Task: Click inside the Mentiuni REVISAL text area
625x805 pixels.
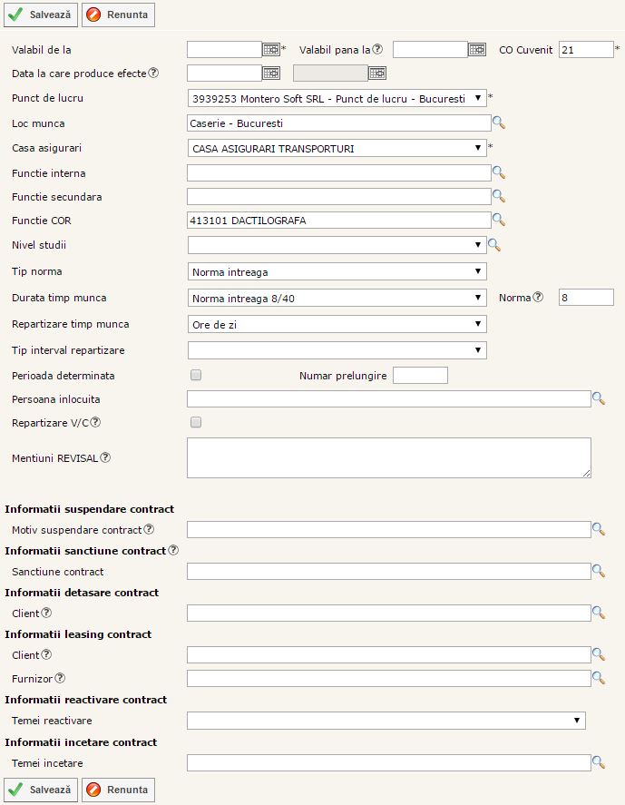Action: point(388,457)
